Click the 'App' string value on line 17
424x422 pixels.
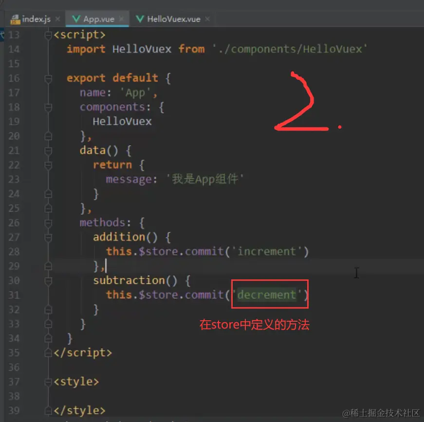coord(135,93)
